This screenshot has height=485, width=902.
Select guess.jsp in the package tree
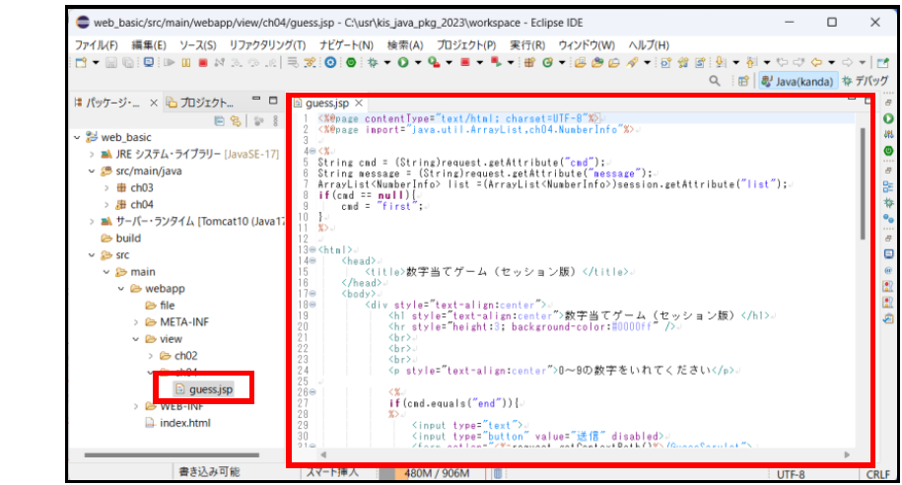[x=211, y=389]
